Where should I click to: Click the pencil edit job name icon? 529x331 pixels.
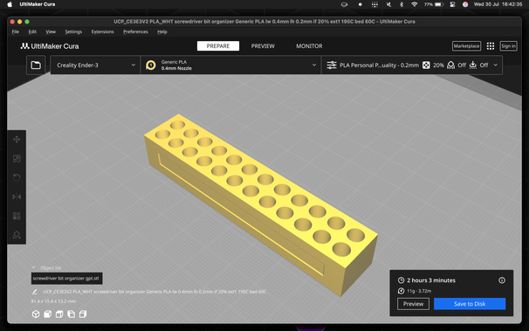coord(34,292)
